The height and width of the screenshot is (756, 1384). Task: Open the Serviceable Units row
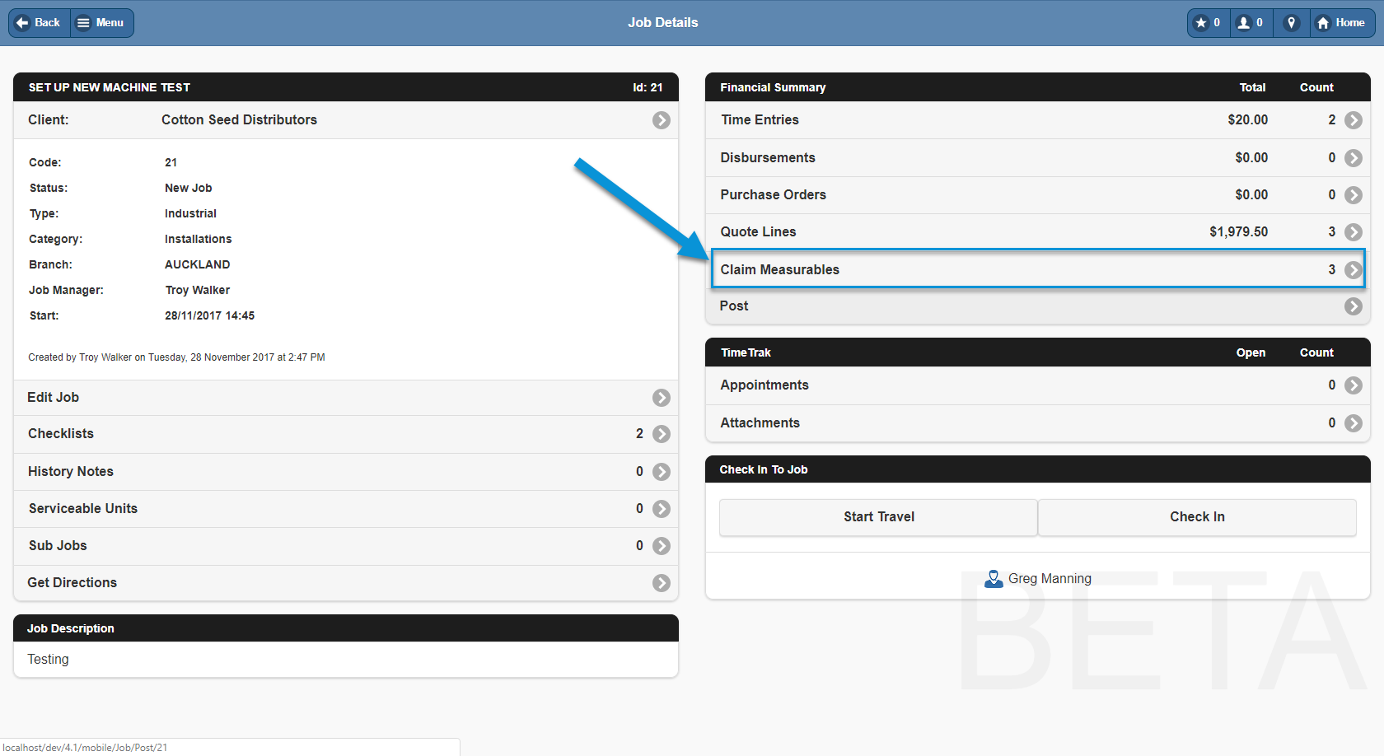click(x=346, y=509)
